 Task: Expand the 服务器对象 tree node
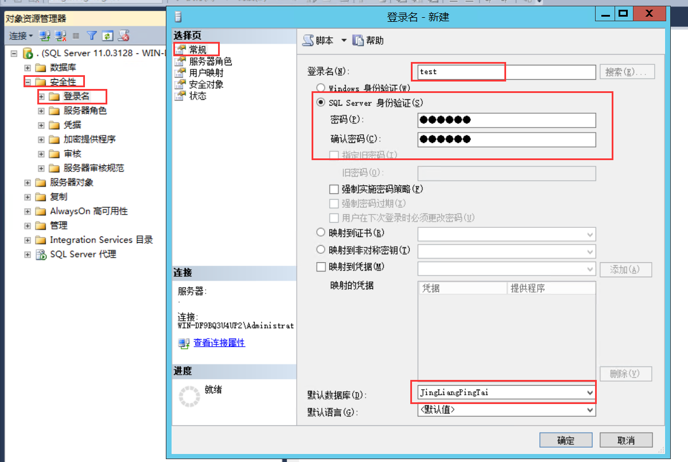28,183
